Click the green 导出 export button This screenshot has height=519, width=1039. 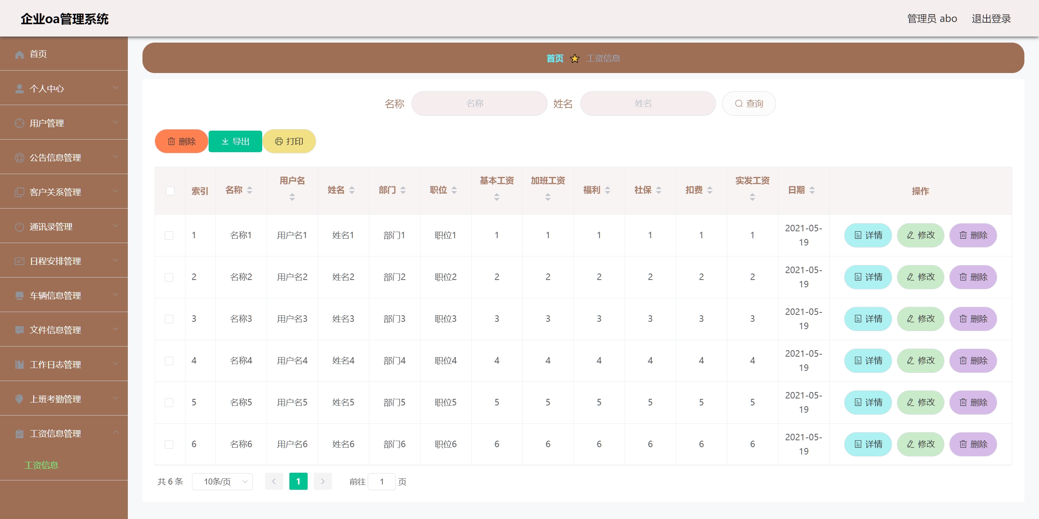point(235,141)
